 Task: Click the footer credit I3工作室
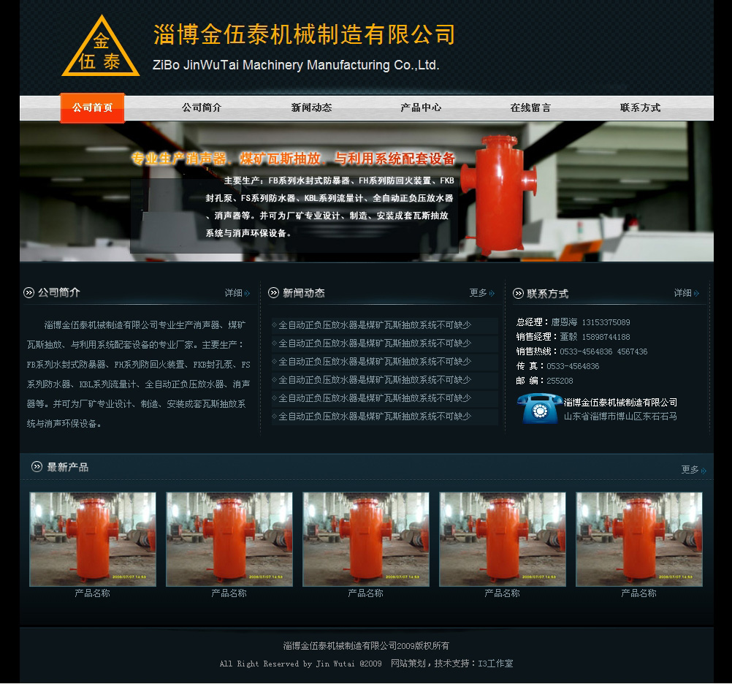point(495,664)
